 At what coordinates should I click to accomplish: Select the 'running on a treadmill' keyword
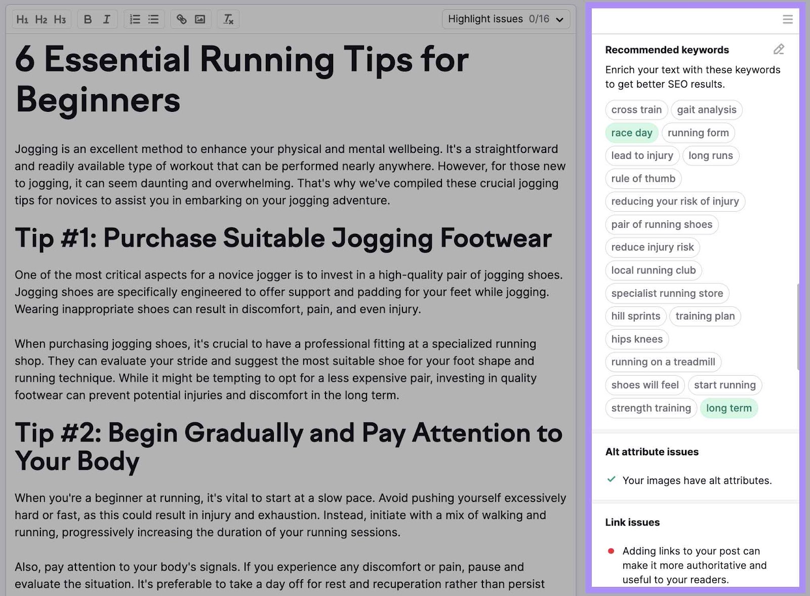(x=663, y=362)
